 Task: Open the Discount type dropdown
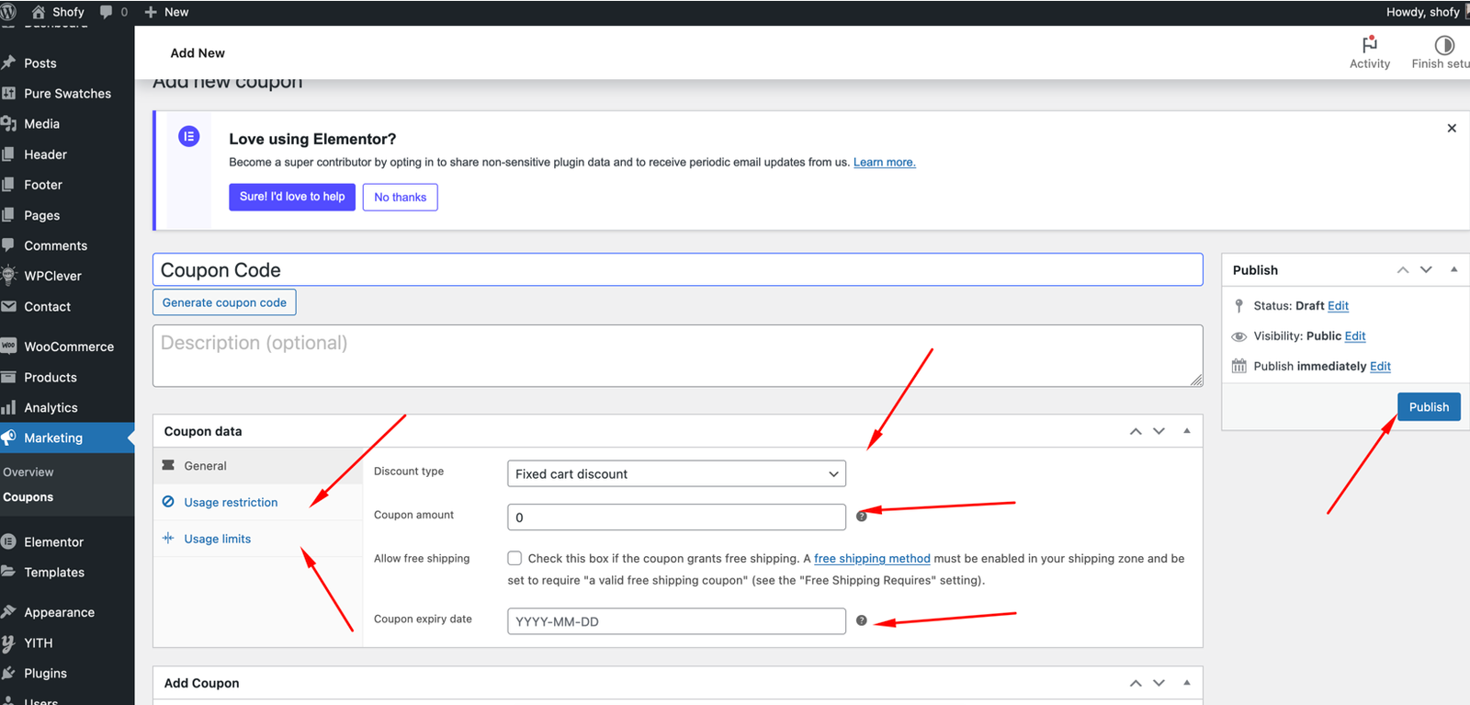click(676, 473)
